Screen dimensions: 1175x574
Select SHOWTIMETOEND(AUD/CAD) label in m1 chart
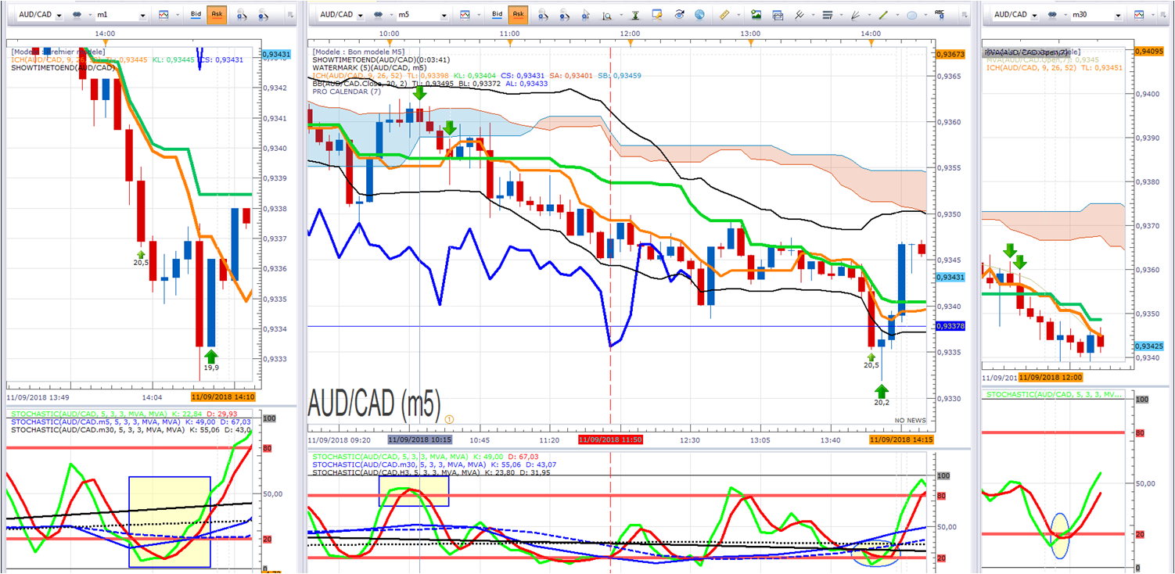coord(63,67)
